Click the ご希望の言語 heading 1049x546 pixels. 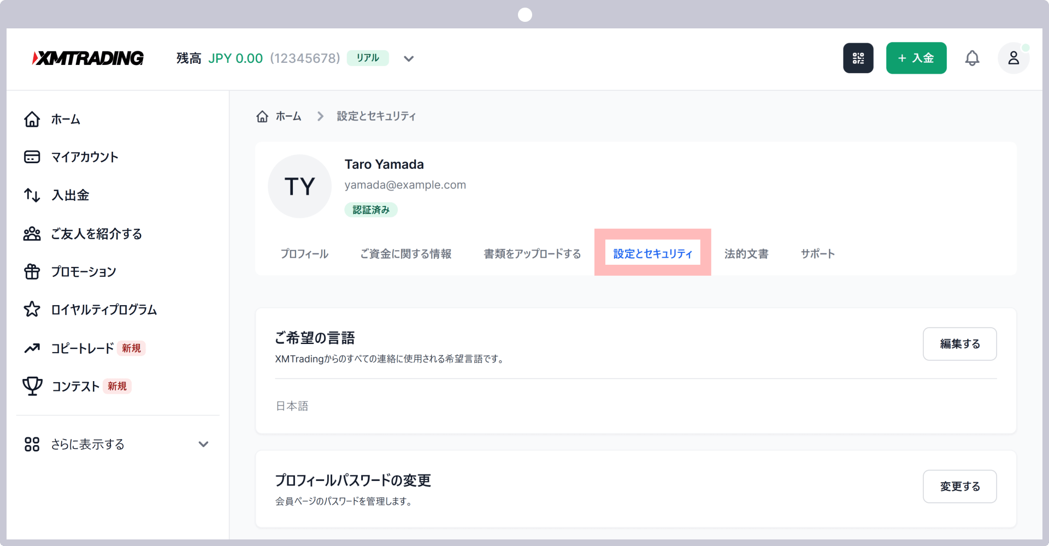click(315, 338)
